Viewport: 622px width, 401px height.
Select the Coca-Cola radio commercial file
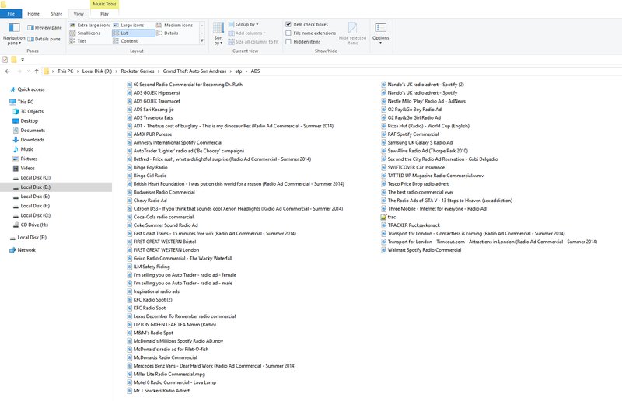(160, 217)
